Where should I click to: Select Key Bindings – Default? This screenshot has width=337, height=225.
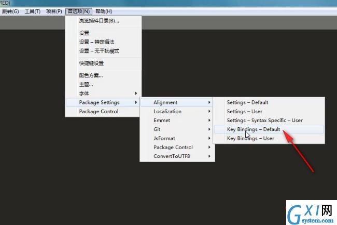coord(269,129)
